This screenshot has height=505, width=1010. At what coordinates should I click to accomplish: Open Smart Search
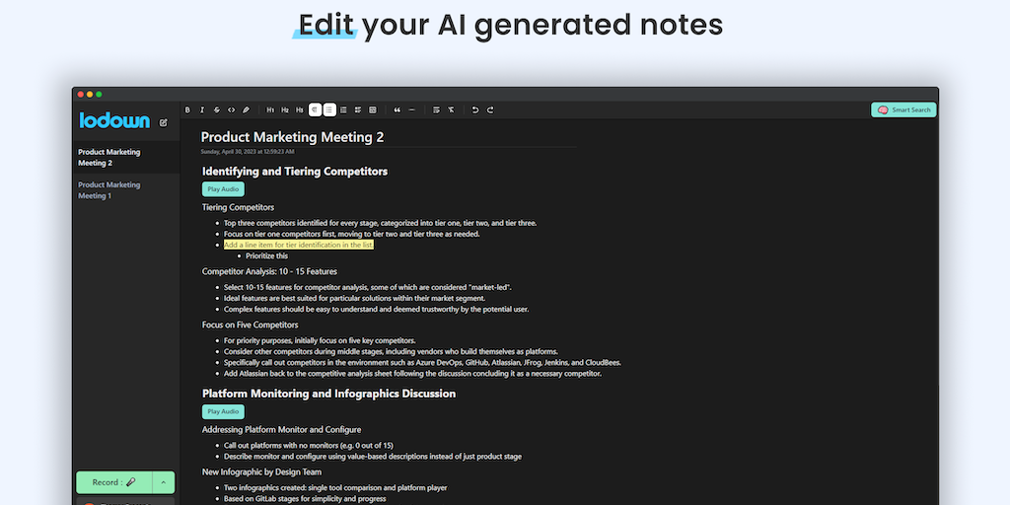pos(903,109)
